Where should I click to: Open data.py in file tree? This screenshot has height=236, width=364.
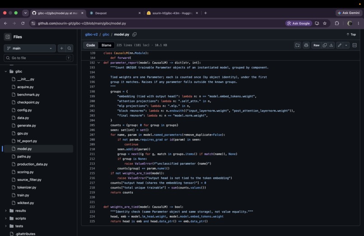tap(23, 118)
